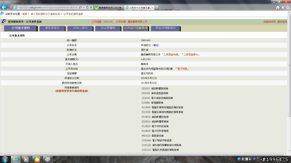
Task: Select business item code F213030
Action: (146, 112)
